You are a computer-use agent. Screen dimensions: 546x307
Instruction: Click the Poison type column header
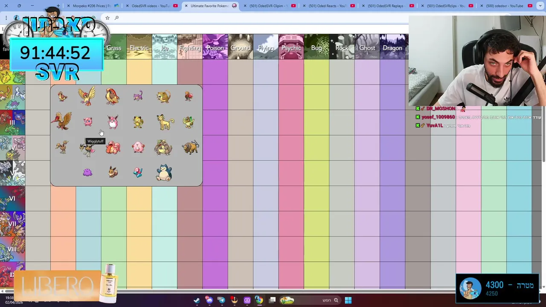(215, 47)
